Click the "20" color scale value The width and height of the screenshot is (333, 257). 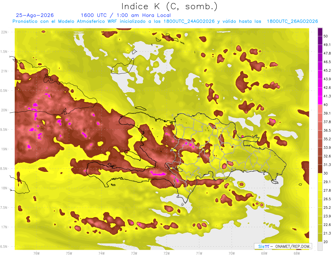click(x=326, y=242)
